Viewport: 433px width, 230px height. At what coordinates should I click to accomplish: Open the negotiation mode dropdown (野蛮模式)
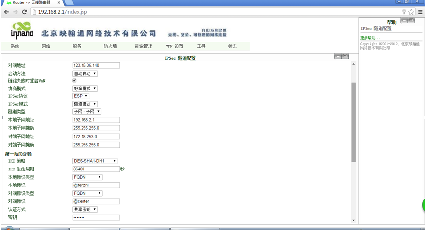tap(85, 89)
